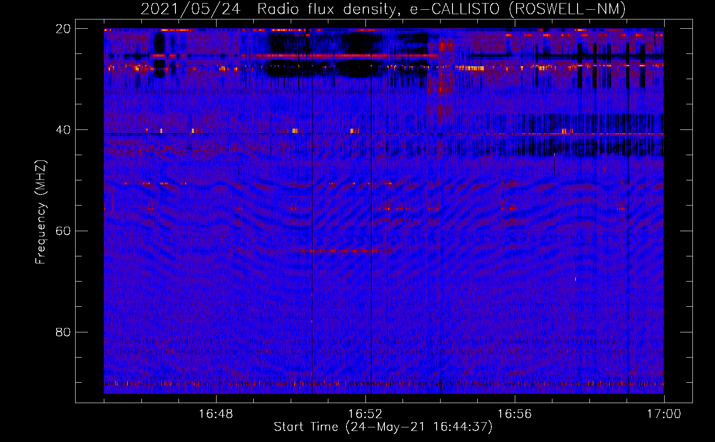Click the plot title "2021/05/24 Radio flux density, e-CALLISTO (ROSWELL-NM)"
The height and width of the screenshot is (442, 715).
[383, 9]
